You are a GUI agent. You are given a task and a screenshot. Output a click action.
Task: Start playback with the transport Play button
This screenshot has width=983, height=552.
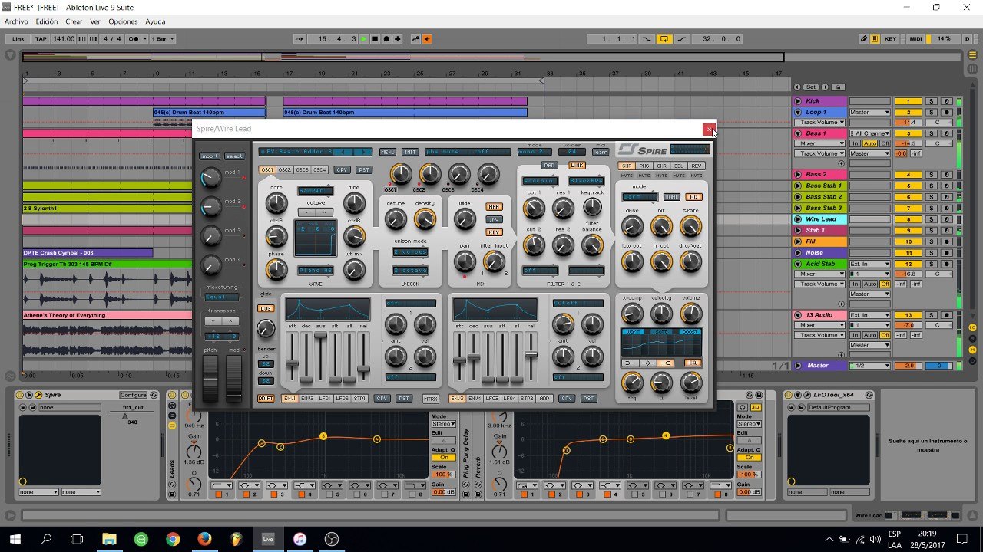(x=364, y=38)
